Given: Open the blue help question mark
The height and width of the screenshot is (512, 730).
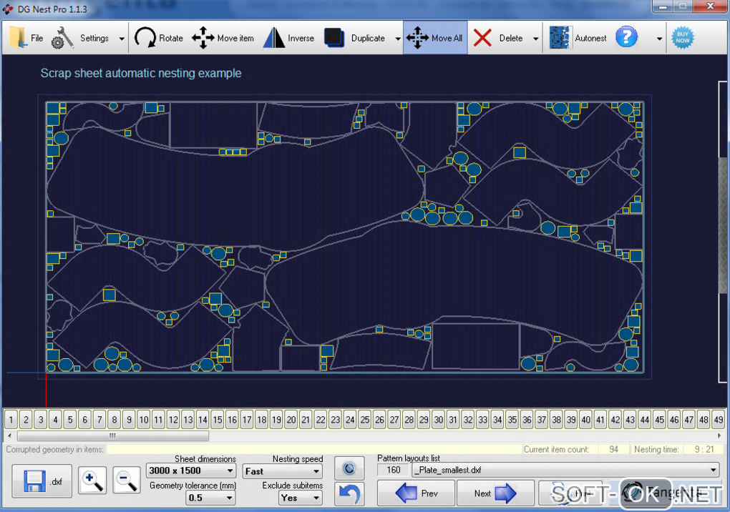Looking at the screenshot, I should [626, 37].
